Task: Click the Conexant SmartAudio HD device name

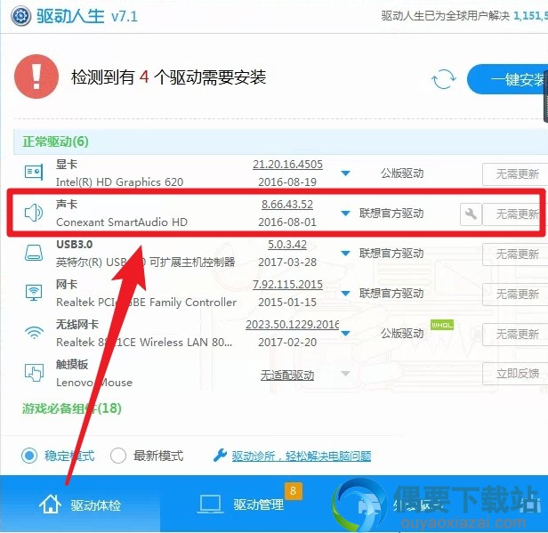Action: 122,222
